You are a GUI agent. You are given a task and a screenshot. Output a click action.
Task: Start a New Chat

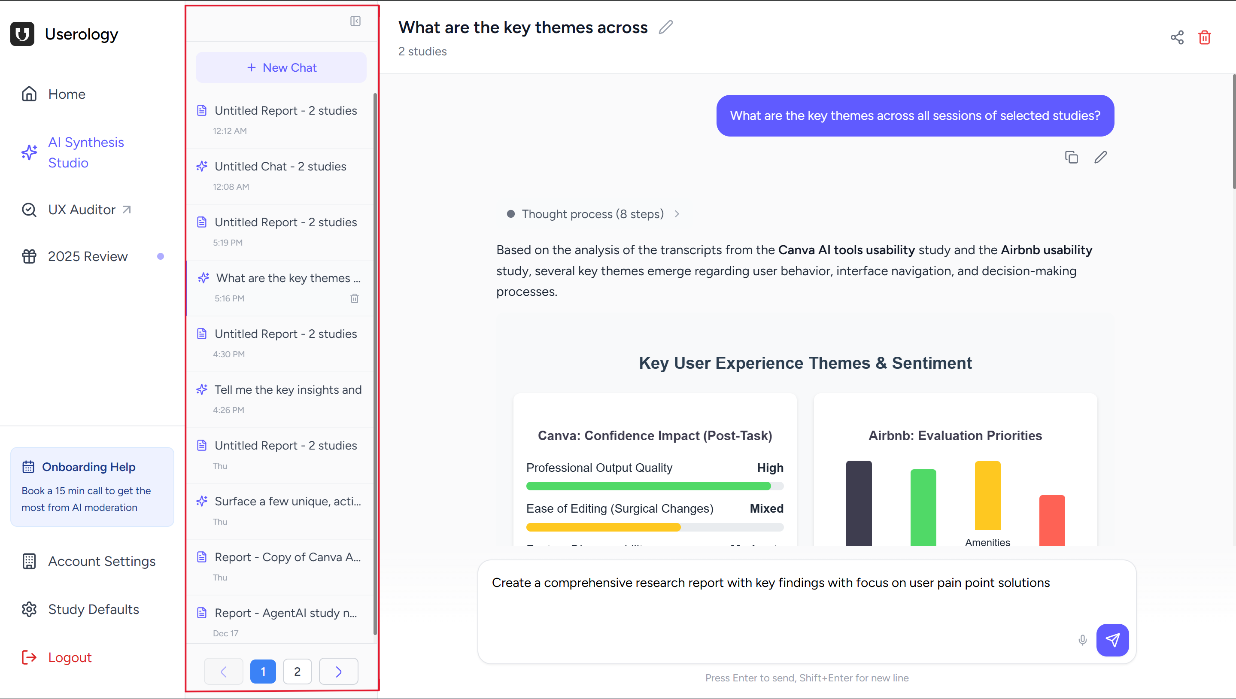281,67
